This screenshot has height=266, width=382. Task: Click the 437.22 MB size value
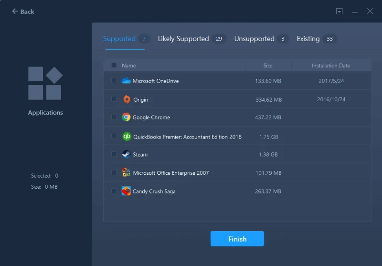[268, 117]
